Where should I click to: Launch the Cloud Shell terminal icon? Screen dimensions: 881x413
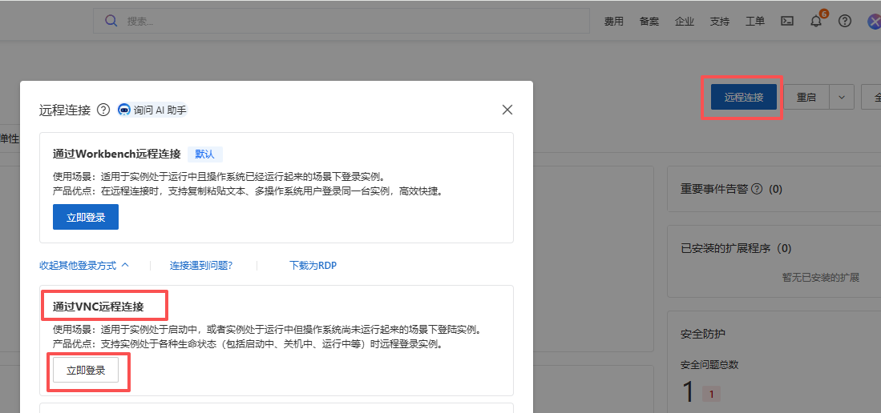[x=787, y=22]
